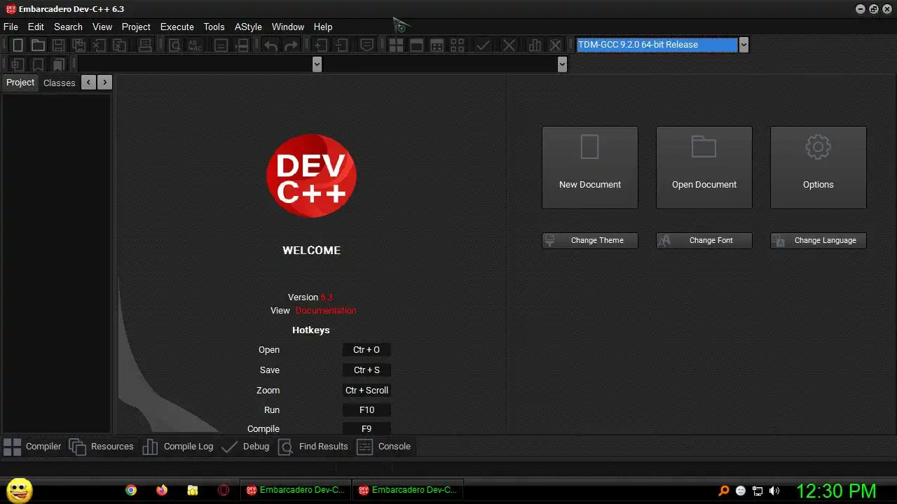Open the Resources bottom tab

point(102,447)
